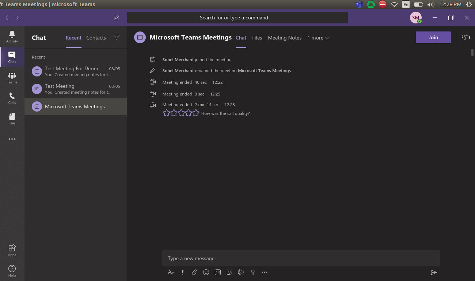Open the message Format options
Screen dimensions: 475x281
click(171, 272)
